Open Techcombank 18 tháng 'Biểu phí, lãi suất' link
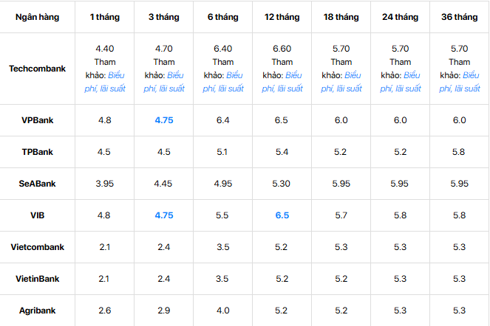 341,82
